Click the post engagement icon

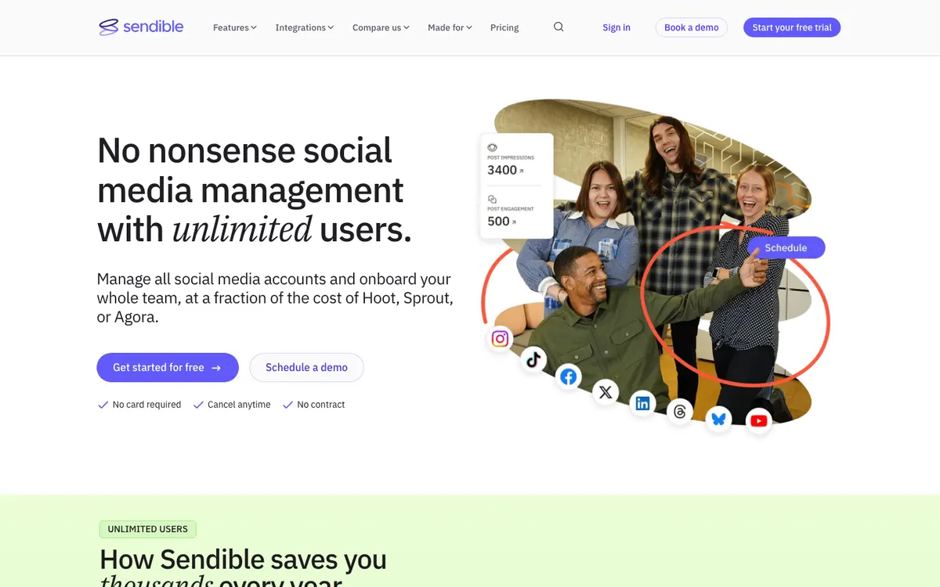coord(493,199)
